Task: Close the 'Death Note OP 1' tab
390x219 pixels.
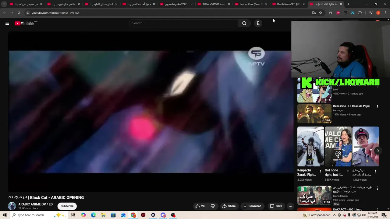Action: 303,4
